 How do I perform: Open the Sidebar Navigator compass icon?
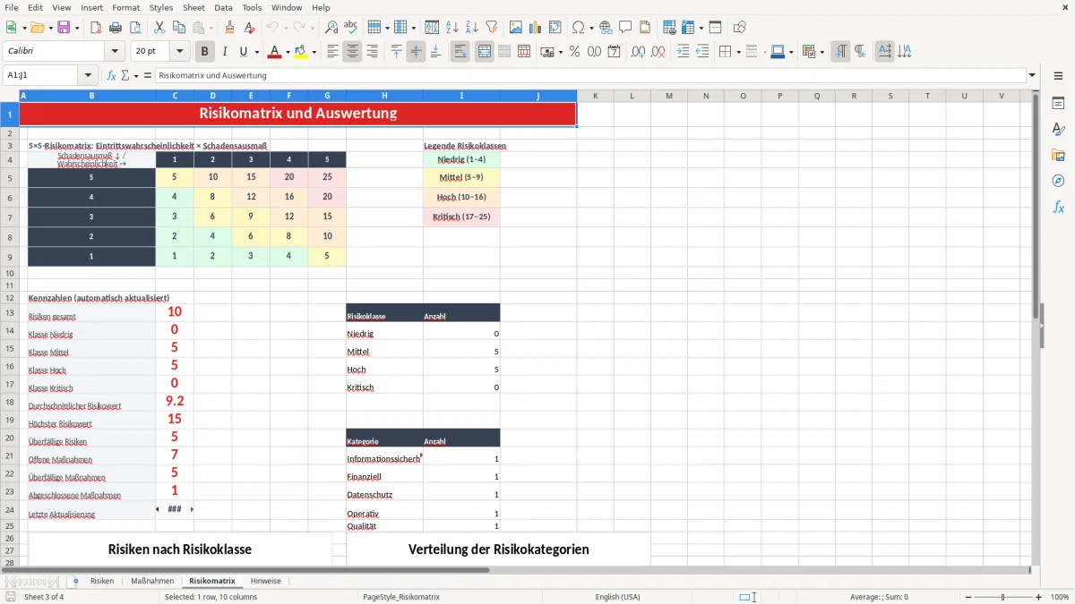pyautogui.click(x=1058, y=181)
